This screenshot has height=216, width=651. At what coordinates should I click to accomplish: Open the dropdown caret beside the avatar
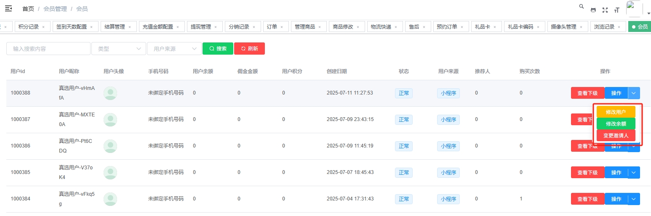coord(648,13)
